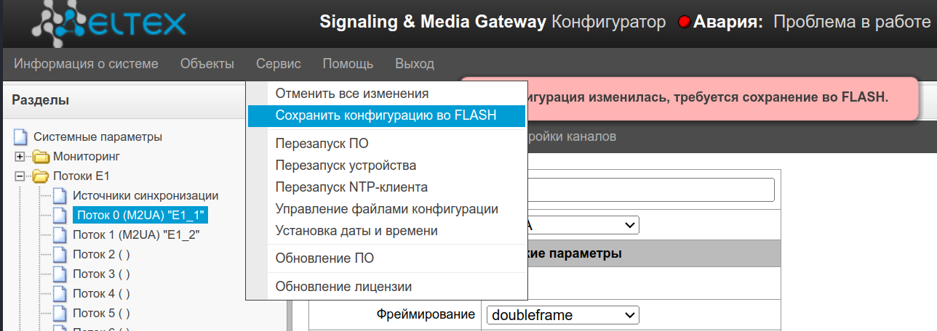The image size is (937, 331).
Task: Select Поток 0 (M2UA) "E1_1" tree item
Action: [140, 215]
